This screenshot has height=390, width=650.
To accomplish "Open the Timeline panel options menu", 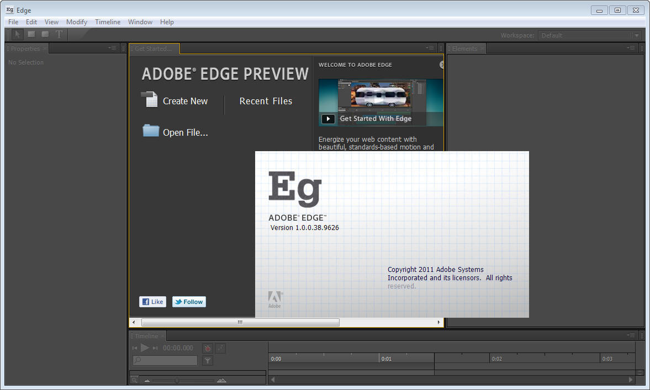I will coord(631,335).
